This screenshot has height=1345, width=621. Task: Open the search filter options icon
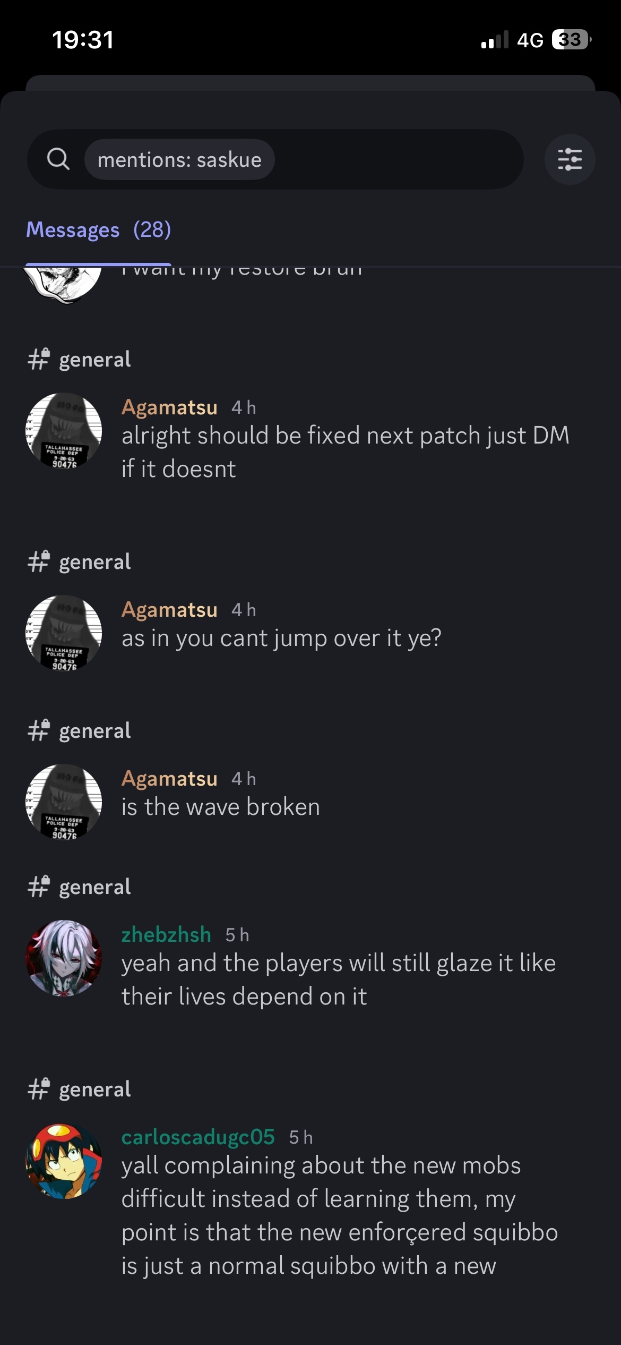tap(570, 159)
